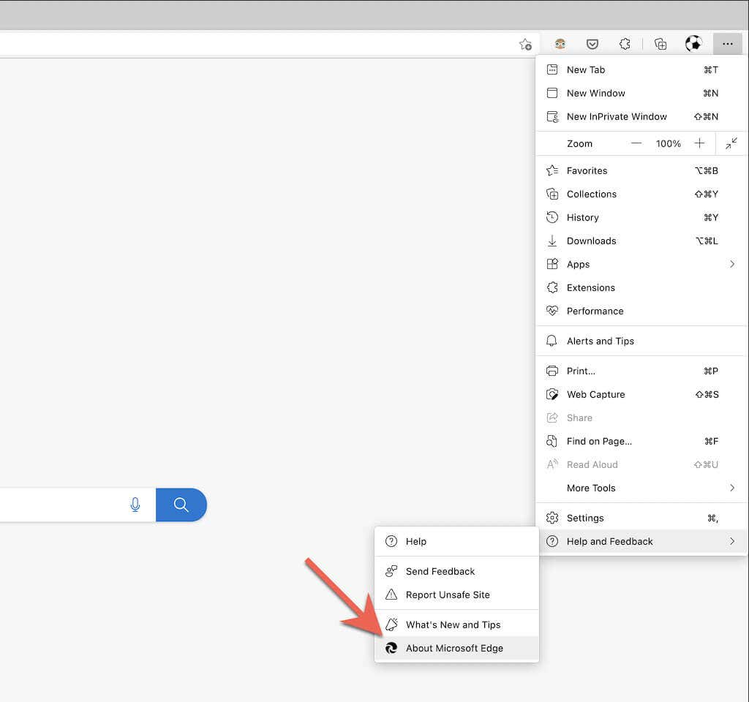
Task: Click the soccer ball profile icon
Action: (693, 44)
